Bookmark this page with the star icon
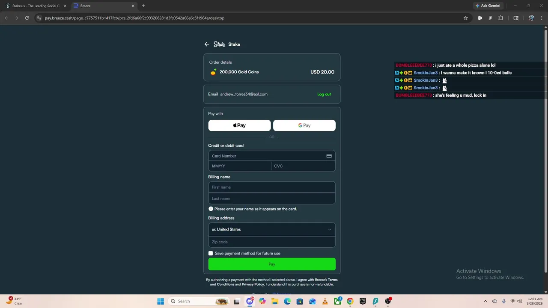548x308 pixels. click(466, 18)
